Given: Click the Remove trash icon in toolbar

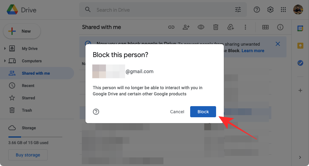Looking at the screenshot, I should click(x=216, y=27).
